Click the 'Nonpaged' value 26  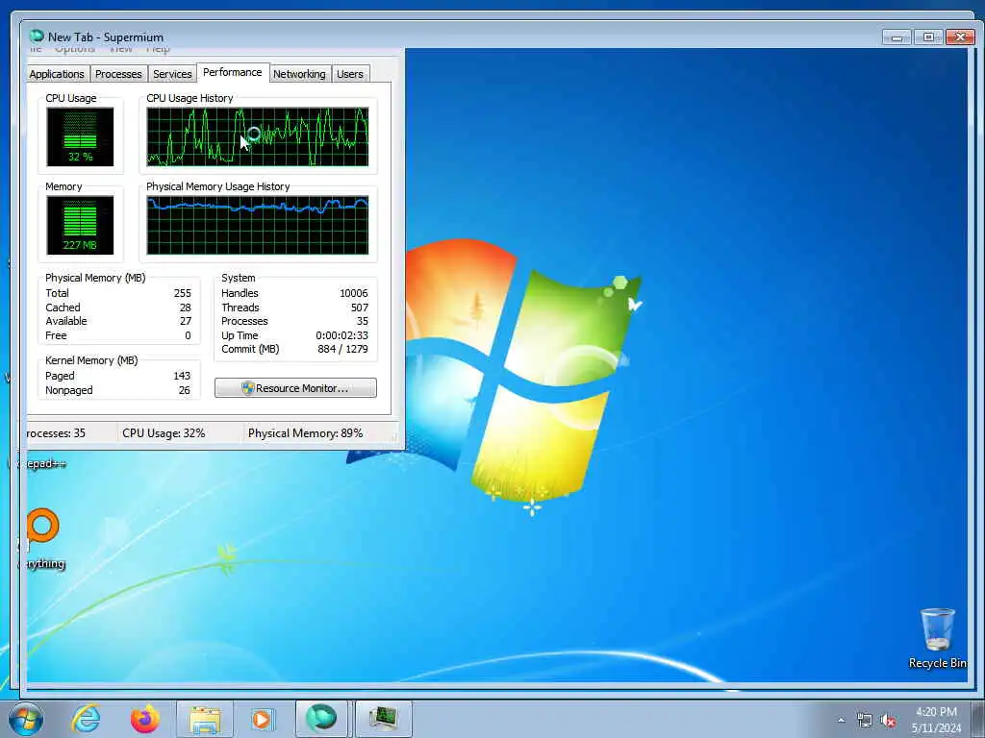click(184, 390)
